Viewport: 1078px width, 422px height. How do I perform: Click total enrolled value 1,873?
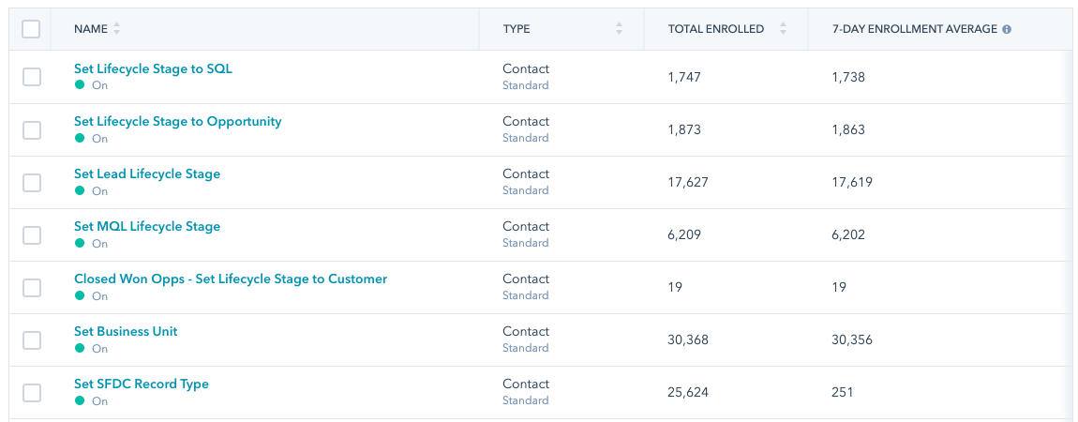coord(684,130)
